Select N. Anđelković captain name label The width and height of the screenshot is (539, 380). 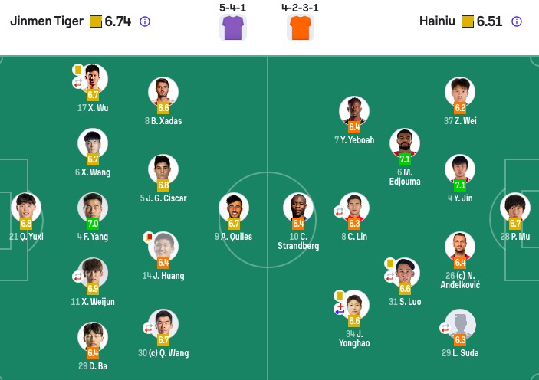460,280
